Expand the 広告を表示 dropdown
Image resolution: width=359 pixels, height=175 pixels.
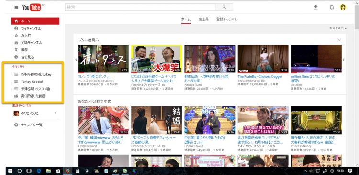[x=338, y=28]
